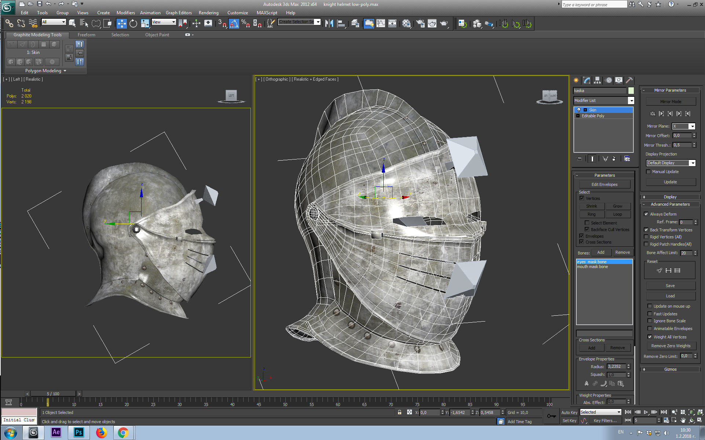Open the Utilities command panel tab
This screenshot has height=440, width=705.
pos(629,80)
